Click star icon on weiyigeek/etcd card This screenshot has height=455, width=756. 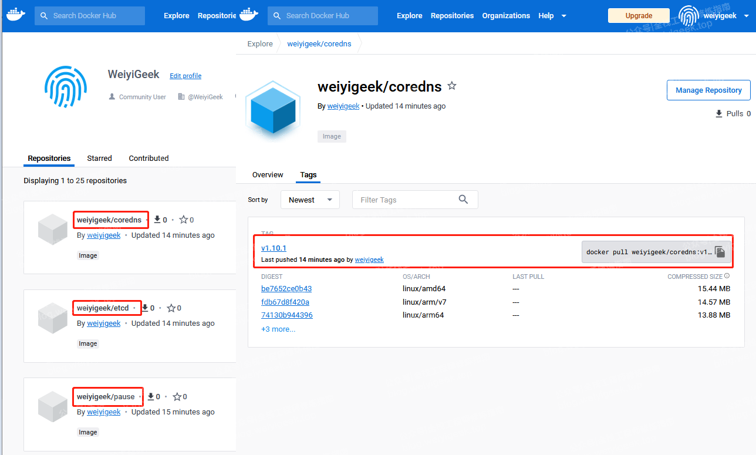tap(171, 308)
